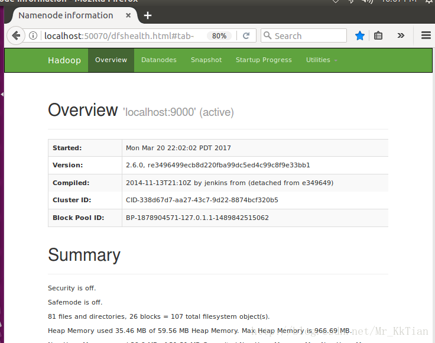Open the Datanodes tab
This screenshot has height=343, width=435.
[x=158, y=60]
